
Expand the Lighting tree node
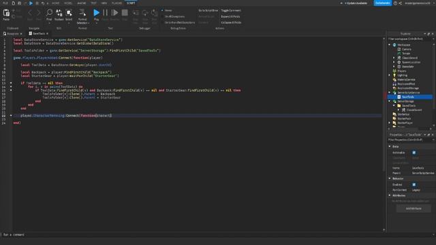[390, 76]
